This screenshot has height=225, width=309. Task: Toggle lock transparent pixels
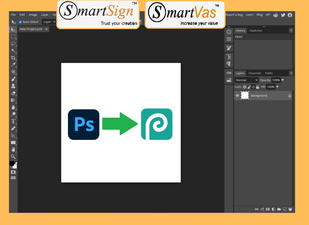(x=244, y=87)
